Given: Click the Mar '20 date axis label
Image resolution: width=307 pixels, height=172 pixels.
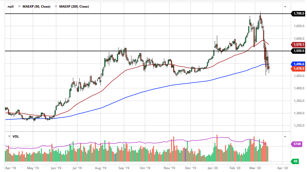Looking at the screenshot, I should tap(255, 168).
